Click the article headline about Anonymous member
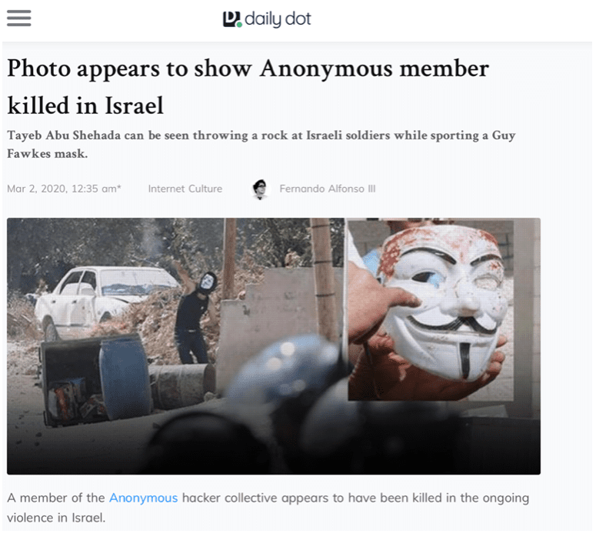The height and width of the screenshot is (537, 606). [x=248, y=87]
